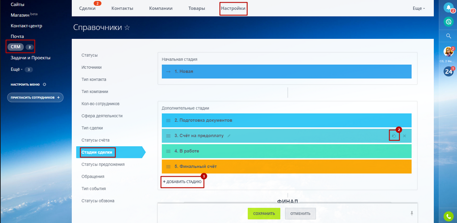The width and height of the screenshot is (457, 223).
Task: Open Bitrix24 round 24 icon
Action: (449, 71)
